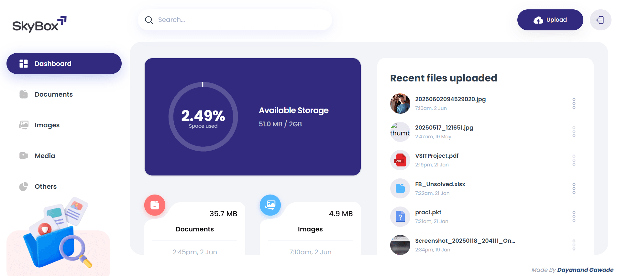Open file Screenshot_20250118_204111_On... by name
This screenshot has height=276, width=617.
(465, 241)
